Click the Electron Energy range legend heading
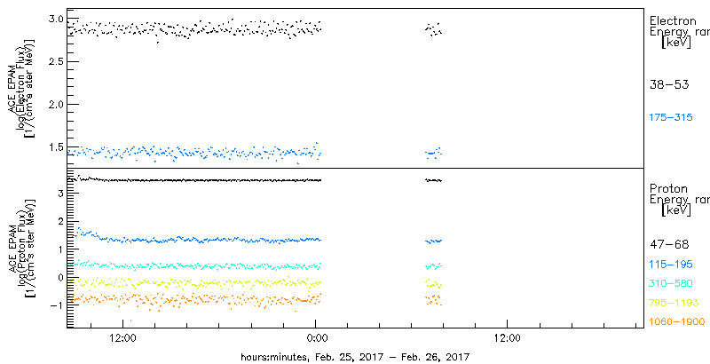This screenshot has height=364, width=710. [x=679, y=33]
